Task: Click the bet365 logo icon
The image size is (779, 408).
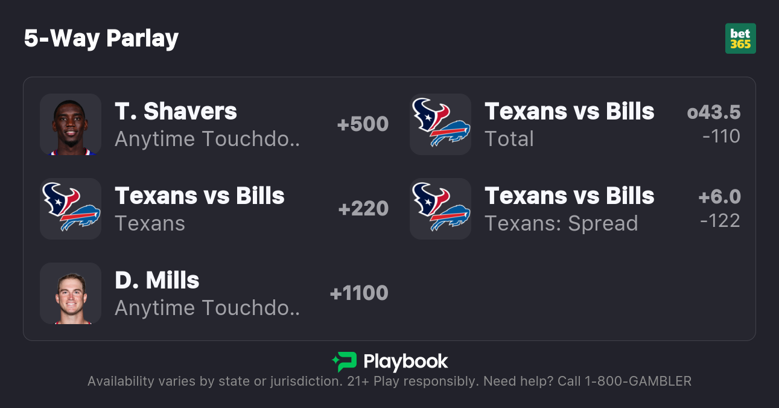Action: click(740, 39)
